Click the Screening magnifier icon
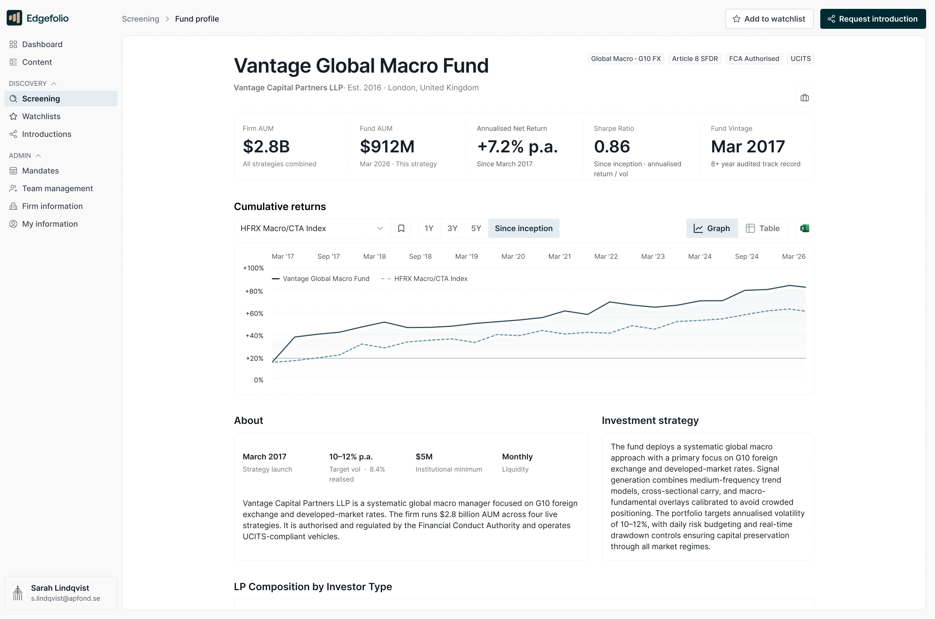 pos(13,99)
